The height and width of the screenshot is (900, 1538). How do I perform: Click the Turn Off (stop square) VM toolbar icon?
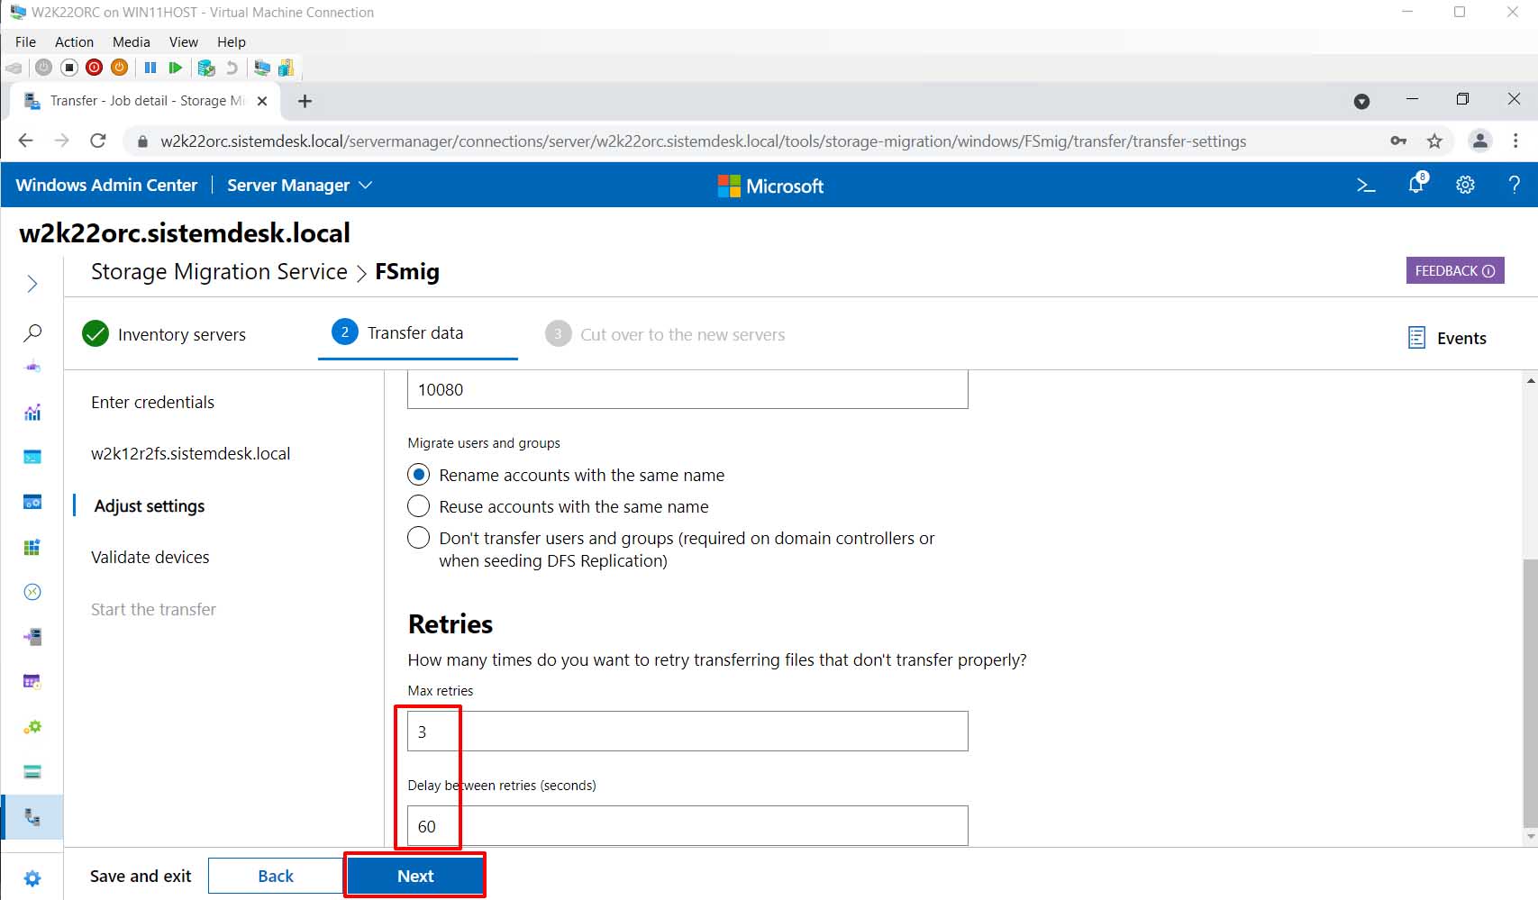pyautogui.click(x=69, y=68)
